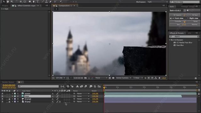Open the Duik panel tab
The width and height of the screenshot is (201, 113).
(172, 7)
